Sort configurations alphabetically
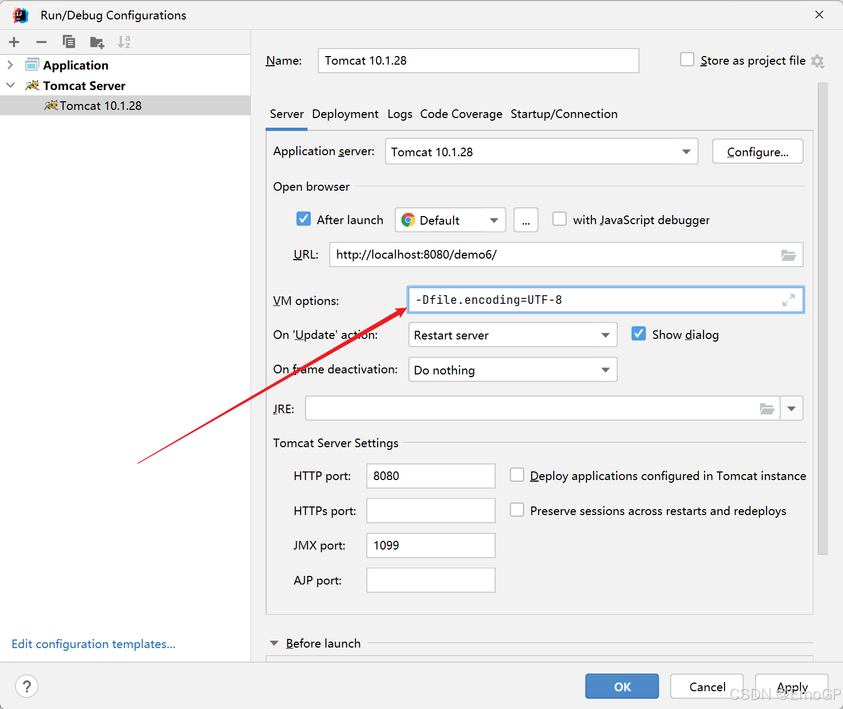843x709 pixels. [124, 42]
